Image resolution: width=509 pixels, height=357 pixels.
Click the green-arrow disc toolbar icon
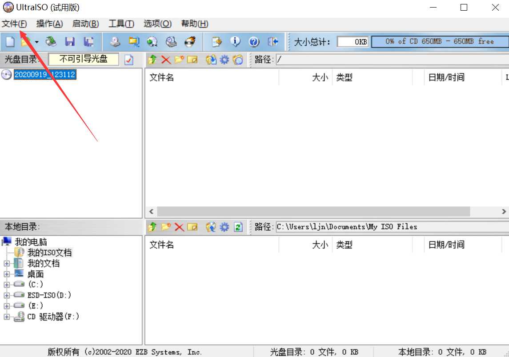tap(152, 41)
